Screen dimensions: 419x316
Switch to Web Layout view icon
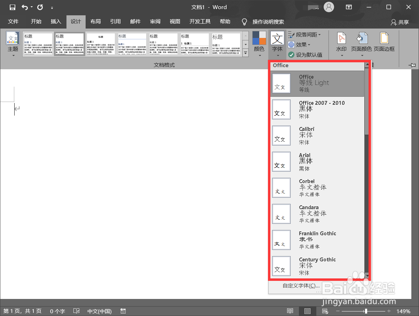pyautogui.click(x=325, y=311)
